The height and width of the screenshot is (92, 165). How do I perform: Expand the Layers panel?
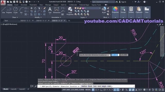[x=84, y=17]
